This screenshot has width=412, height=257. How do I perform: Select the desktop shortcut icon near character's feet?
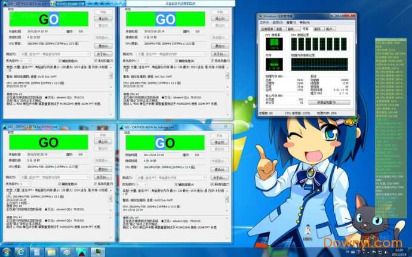(308, 231)
